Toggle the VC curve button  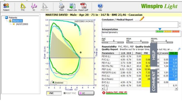tap(86, 93)
